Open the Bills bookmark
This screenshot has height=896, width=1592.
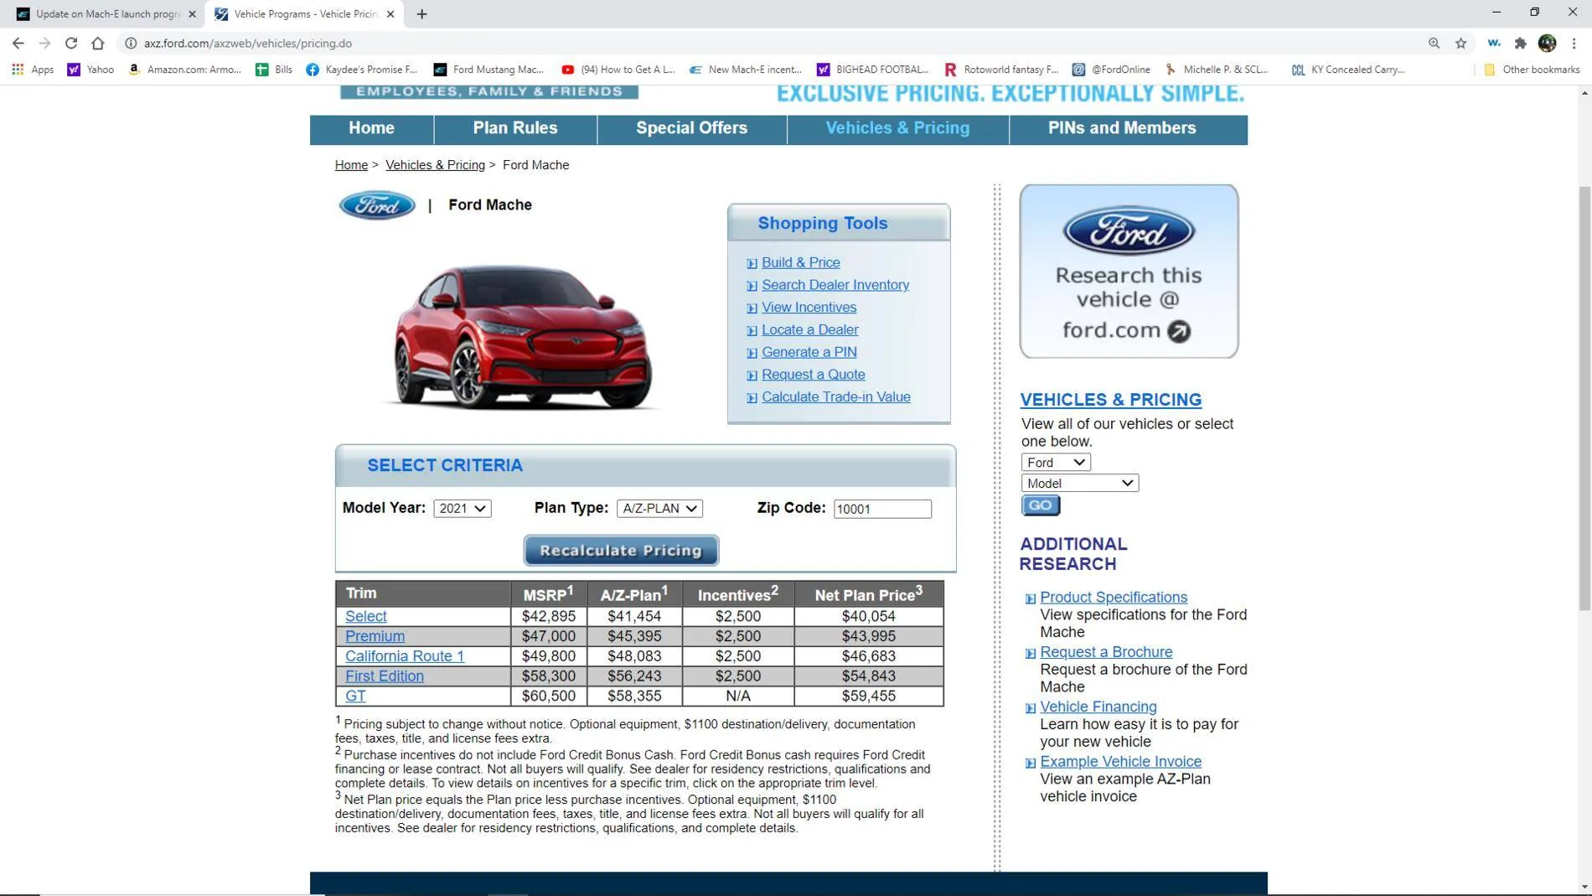point(274,70)
